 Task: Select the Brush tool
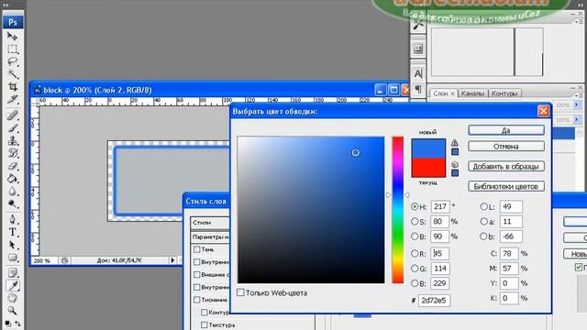pyautogui.click(x=12, y=128)
